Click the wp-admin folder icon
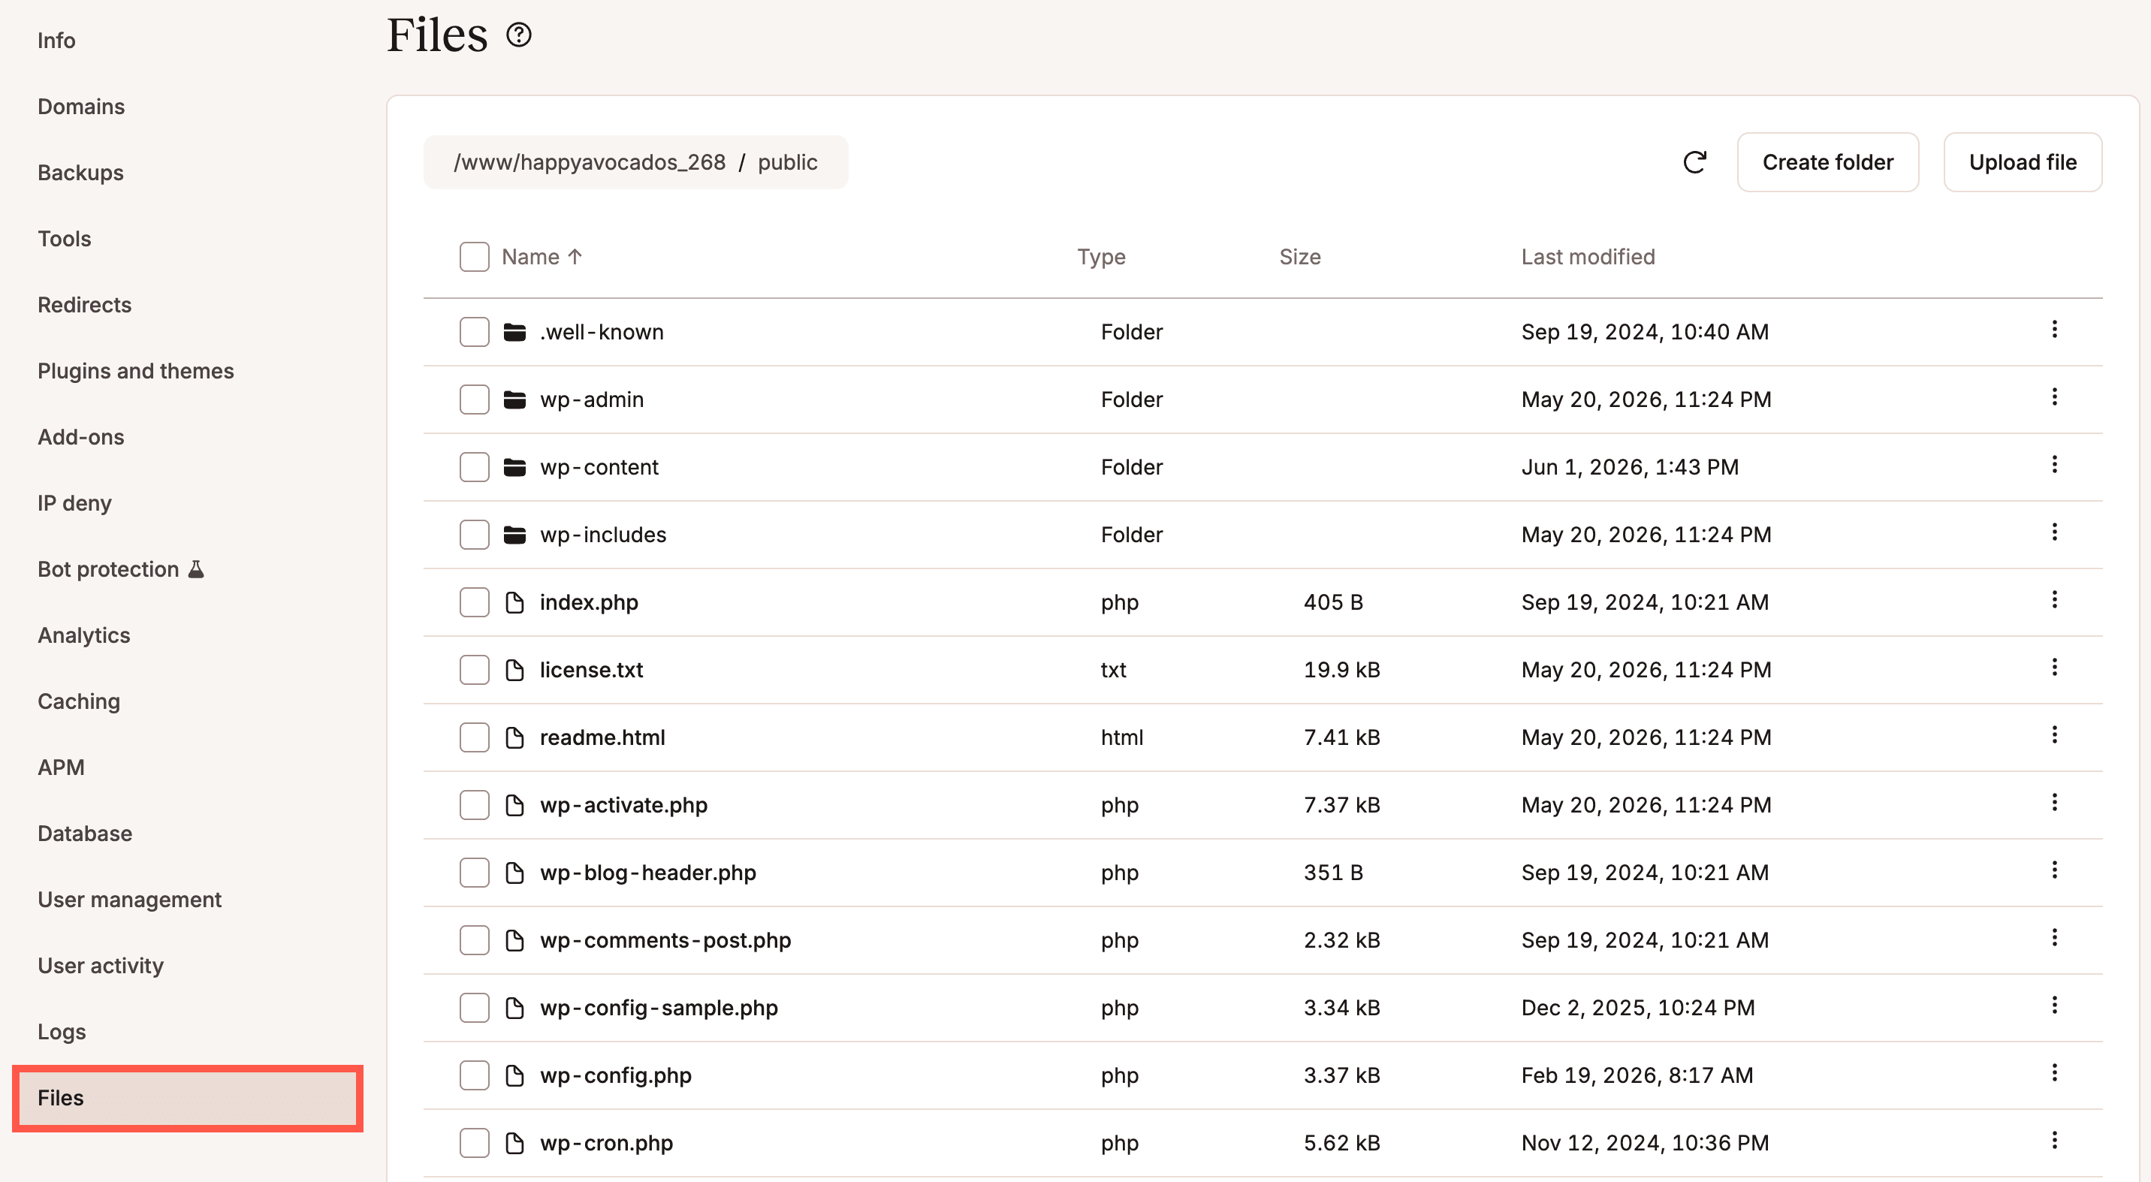The width and height of the screenshot is (2151, 1182). pos(514,400)
